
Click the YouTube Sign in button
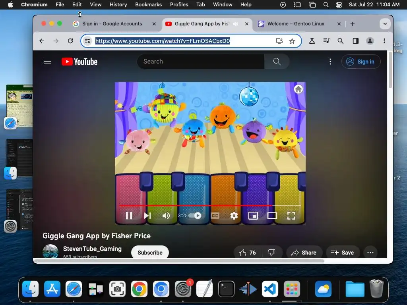361,62
